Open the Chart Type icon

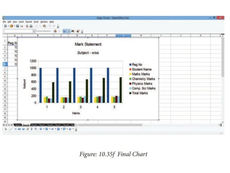55,31
